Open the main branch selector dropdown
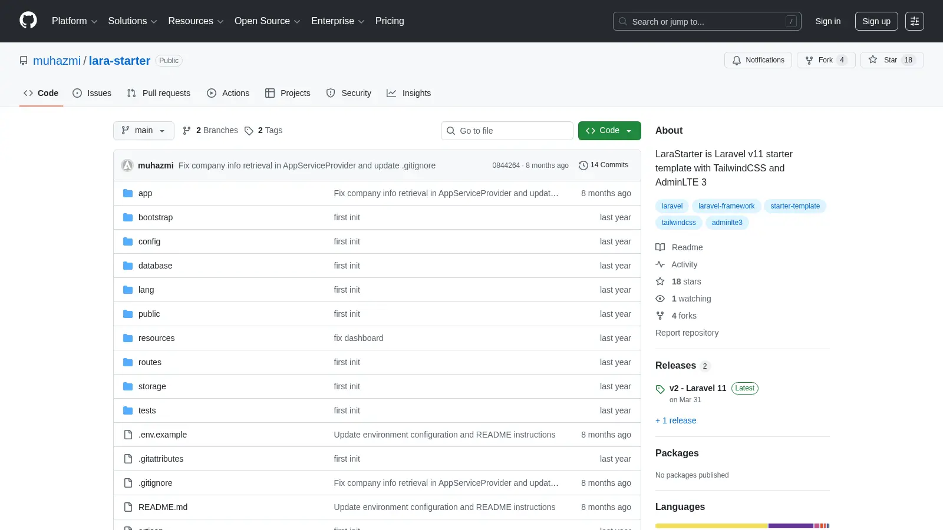The image size is (943, 530). click(144, 131)
